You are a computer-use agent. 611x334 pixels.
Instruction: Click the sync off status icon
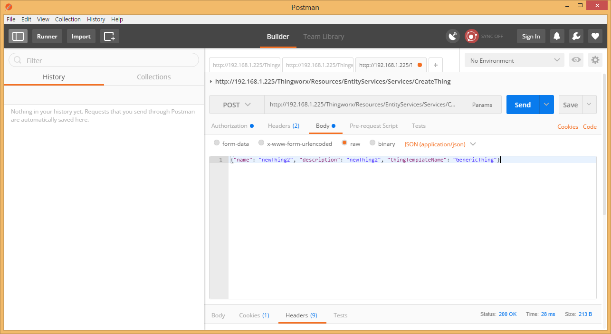(x=471, y=36)
